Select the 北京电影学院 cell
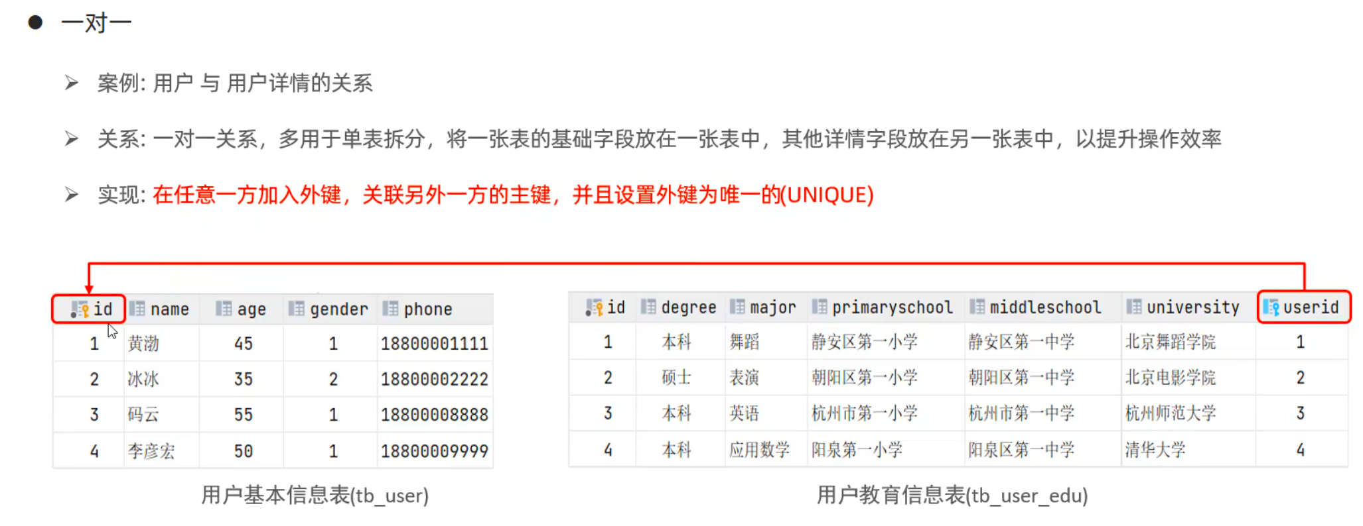1363x526 pixels. click(x=1170, y=378)
